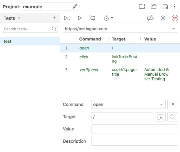The image size is (180, 152).
Task: Toggle disable breakpoints icon
Action: tap(150, 18)
